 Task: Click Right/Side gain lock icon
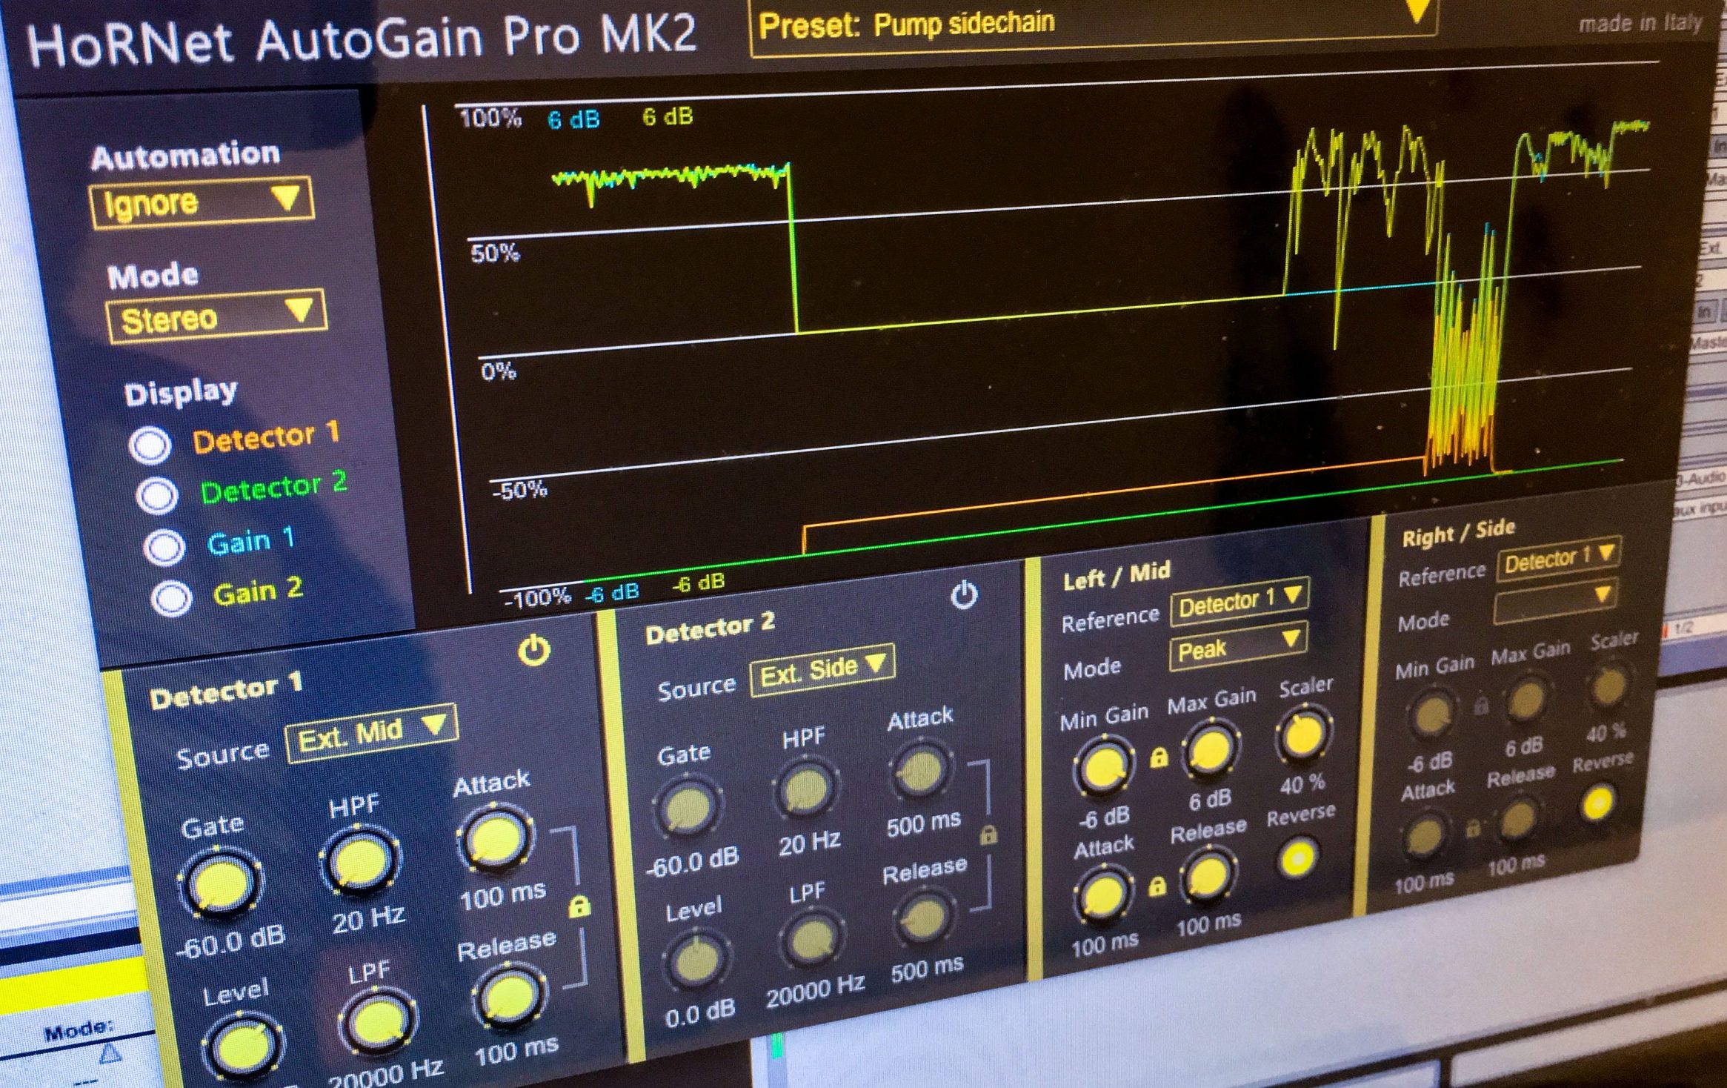(x=1481, y=705)
